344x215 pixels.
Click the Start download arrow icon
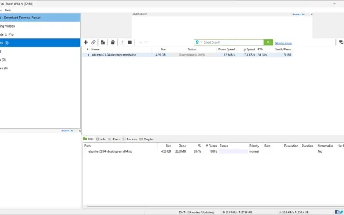point(122,42)
